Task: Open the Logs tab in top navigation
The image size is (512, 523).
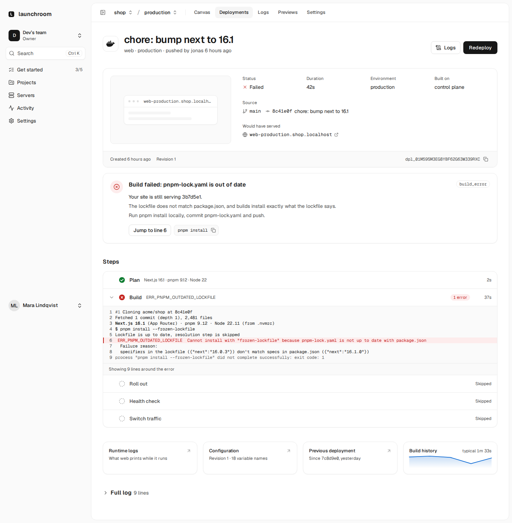Action: click(263, 12)
